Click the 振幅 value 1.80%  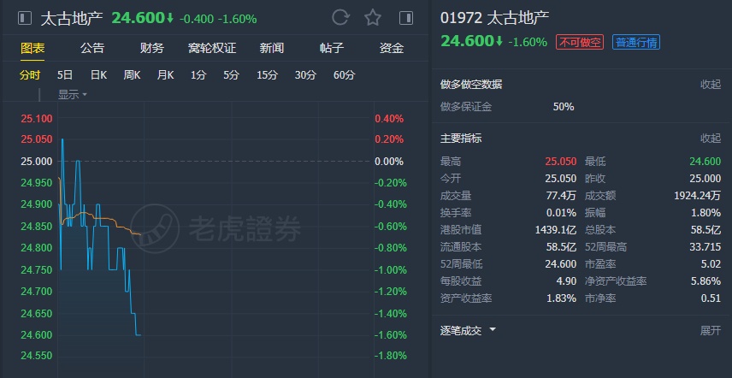(x=705, y=213)
